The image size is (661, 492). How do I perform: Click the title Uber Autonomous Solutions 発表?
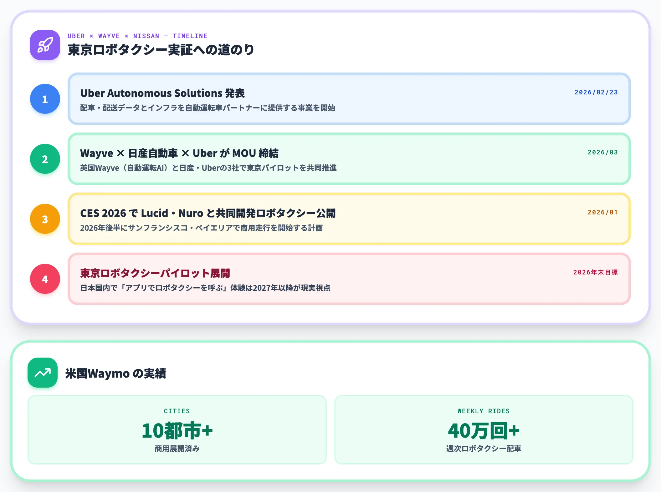click(x=162, y=93)
